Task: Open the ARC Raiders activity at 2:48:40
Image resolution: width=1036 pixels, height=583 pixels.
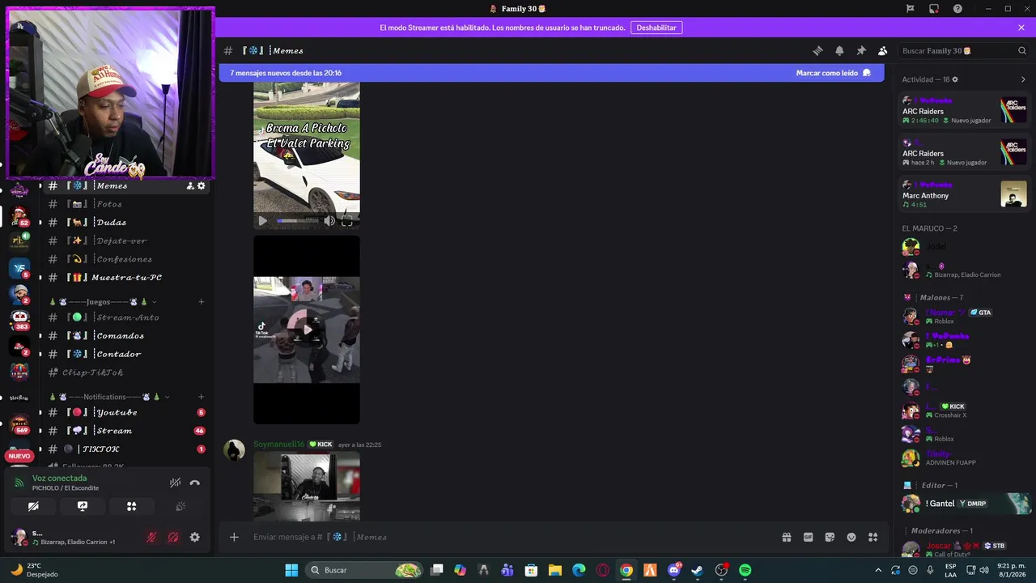Action: tap(965, 111)
